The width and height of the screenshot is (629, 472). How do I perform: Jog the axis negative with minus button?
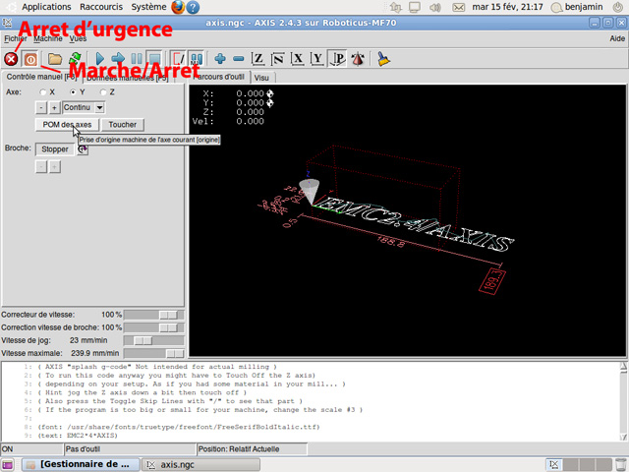(x=41, y=107)
